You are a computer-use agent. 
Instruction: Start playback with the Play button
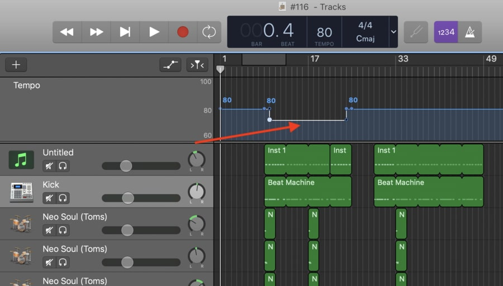154,32
